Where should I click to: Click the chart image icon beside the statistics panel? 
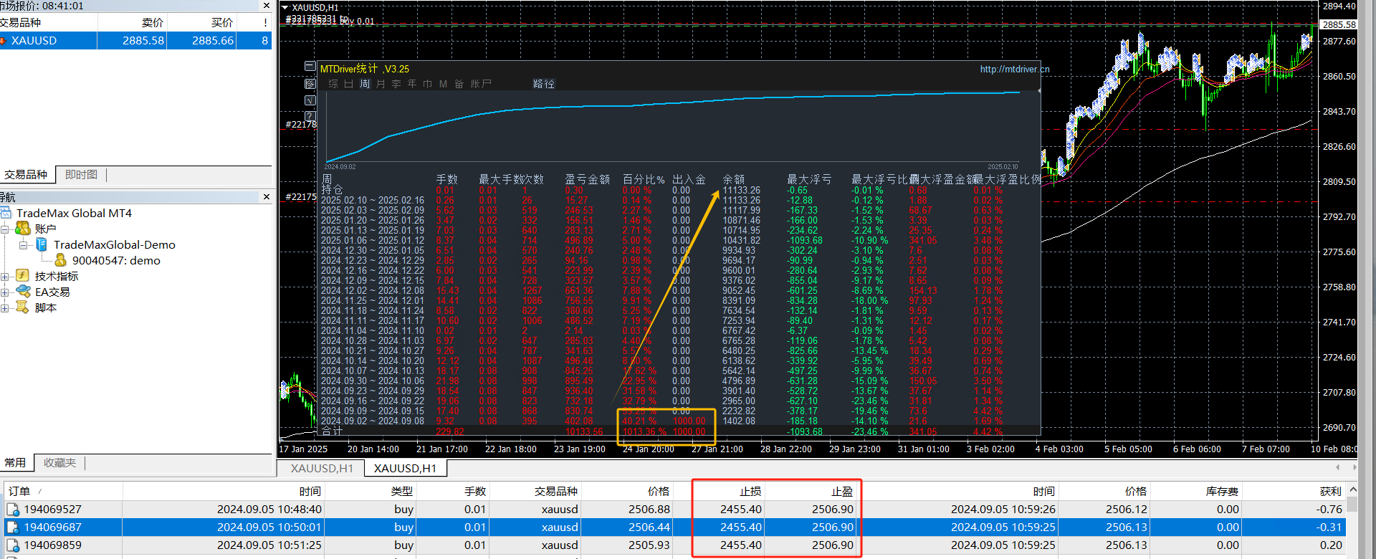click(310, 84)
